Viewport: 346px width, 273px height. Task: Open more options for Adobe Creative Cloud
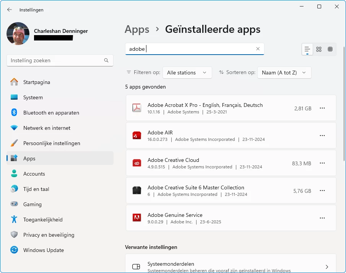pyautogui.click(x=322, y=163)
